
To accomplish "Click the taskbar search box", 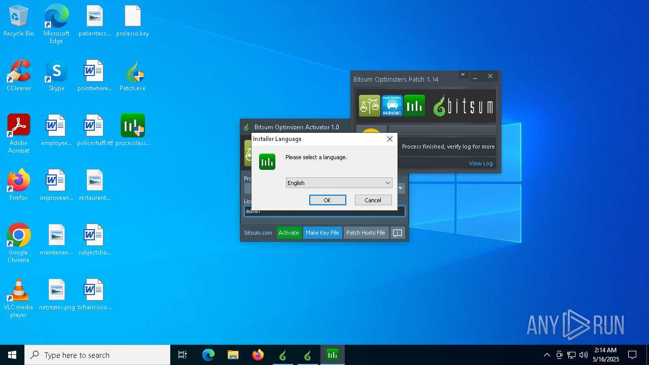I will [97, 355].
